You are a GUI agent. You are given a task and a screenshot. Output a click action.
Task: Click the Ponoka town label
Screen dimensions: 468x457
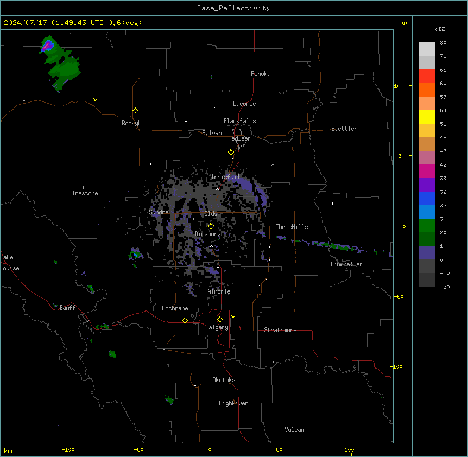261,74
